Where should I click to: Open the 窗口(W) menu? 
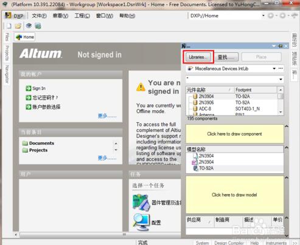point(105,16)
